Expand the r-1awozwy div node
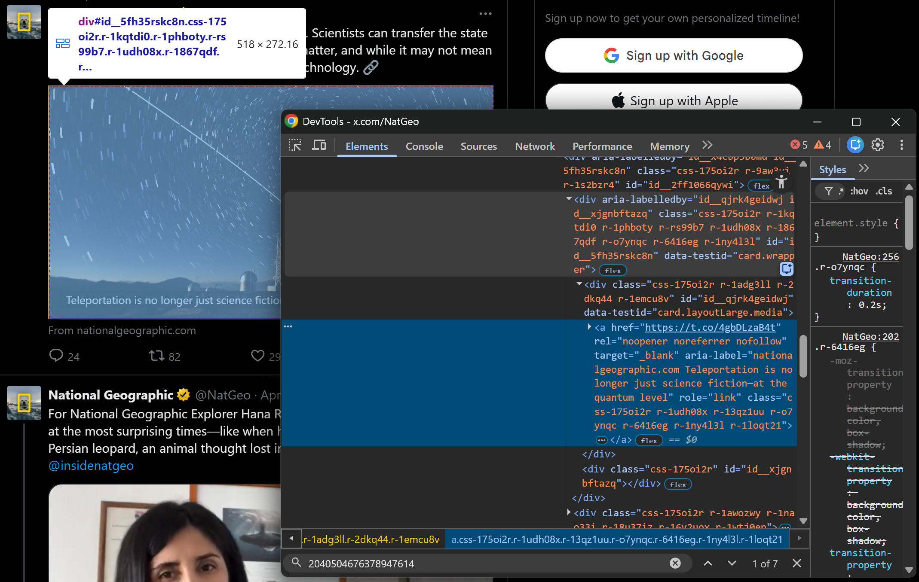The width and height of the screenshot is (919, 582). tap(569, 512)
